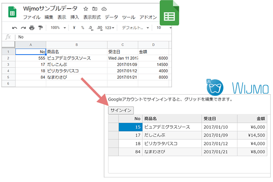This screenshot has width=273, height=182.
Task: Click the select-all corner of the spreadsheet
Action: (x=8, y=45)
